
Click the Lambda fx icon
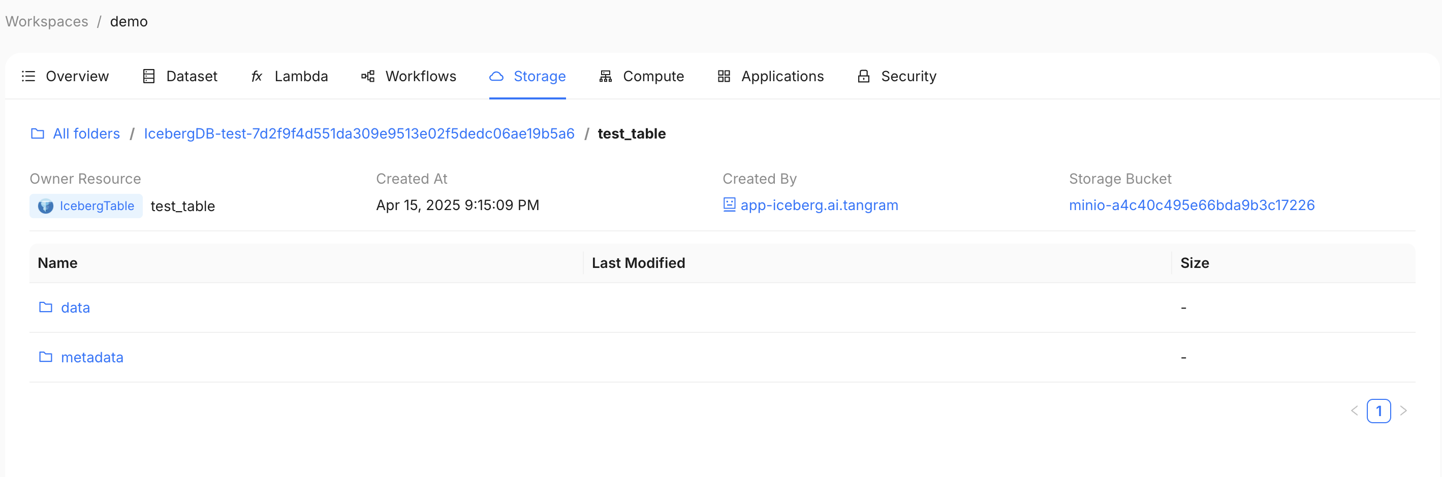click(x=257, y=76)
